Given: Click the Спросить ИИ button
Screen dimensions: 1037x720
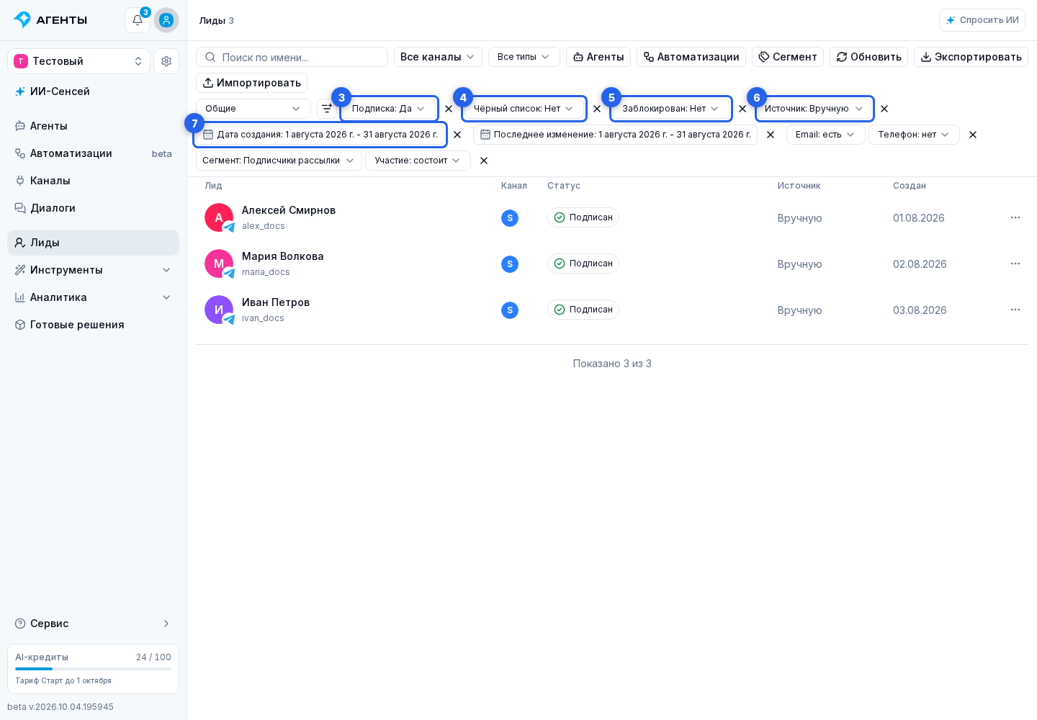Looking at the screenshot, I should point(982,20).
